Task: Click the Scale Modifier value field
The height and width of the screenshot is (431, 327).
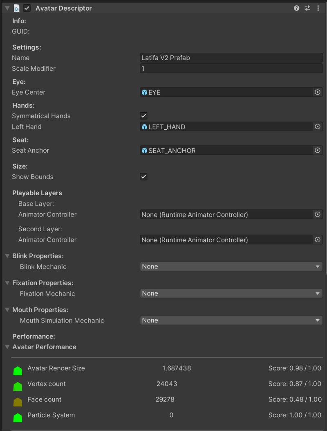Action: pyautogui.click(x=231, y=68)
